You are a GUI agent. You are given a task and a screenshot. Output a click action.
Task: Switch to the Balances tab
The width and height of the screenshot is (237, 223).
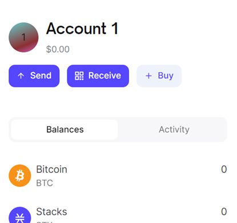(65, 130)
